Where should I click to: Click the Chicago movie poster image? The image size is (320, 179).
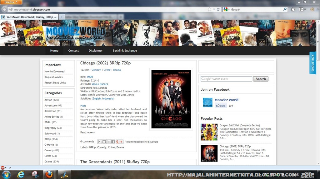[x=171, y=99]
